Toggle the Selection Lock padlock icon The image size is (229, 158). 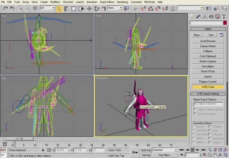click(43, 150)
